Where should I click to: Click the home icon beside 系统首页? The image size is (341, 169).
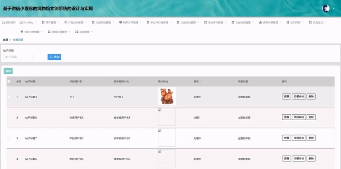(3, 22)
